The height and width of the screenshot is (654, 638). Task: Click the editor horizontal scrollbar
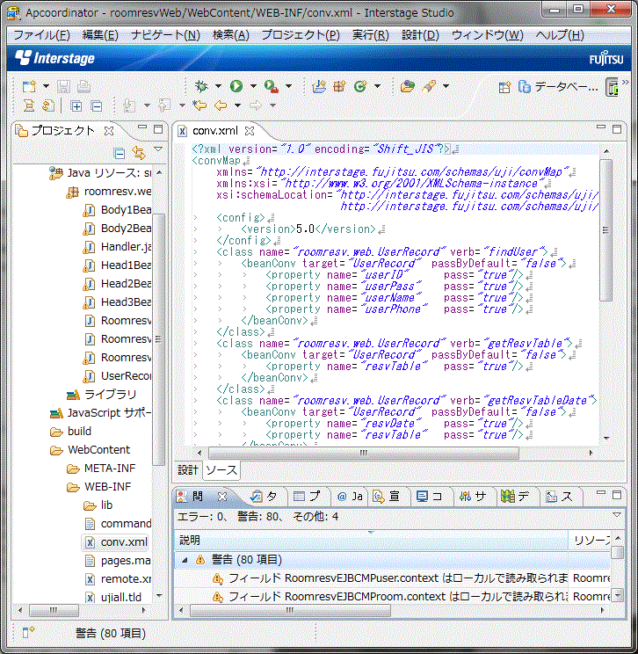pyautogui.click(x=364, y=453)
